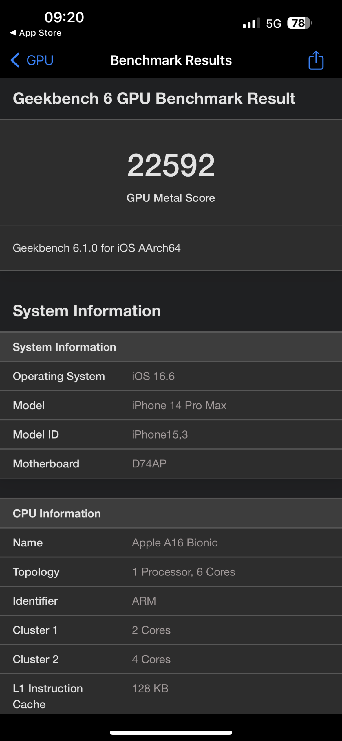This screenshot has width=342, height=741.
Task: Tap the home indicator bar
Action: click(171, 733)
